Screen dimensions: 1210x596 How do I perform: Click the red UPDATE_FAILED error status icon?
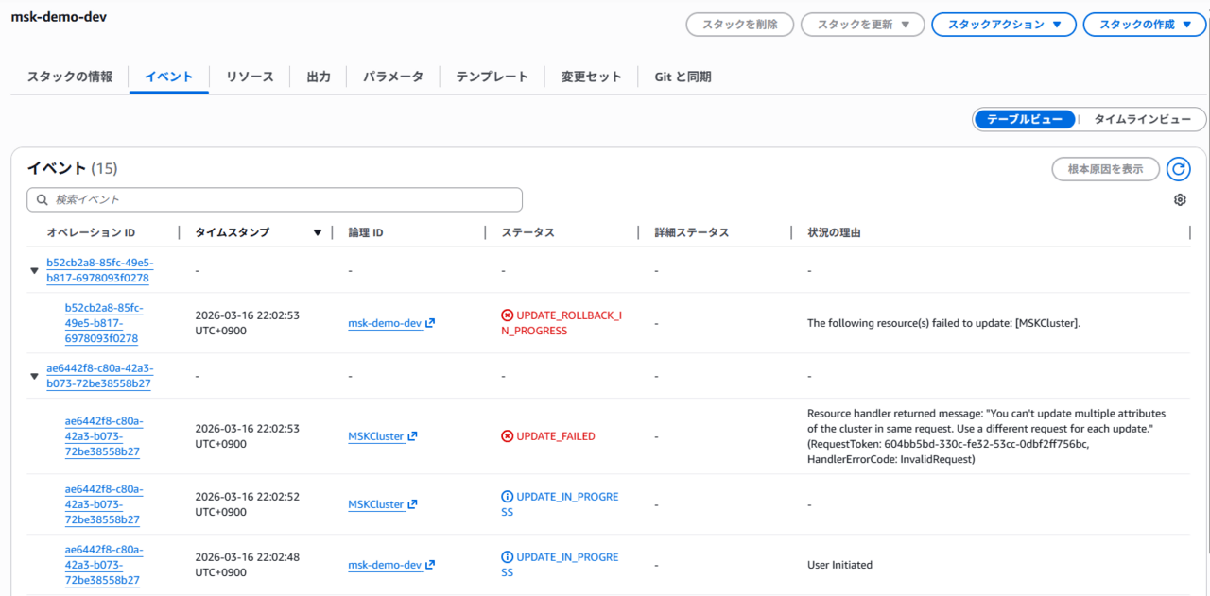pyautogui.click(x=508, y=436)
